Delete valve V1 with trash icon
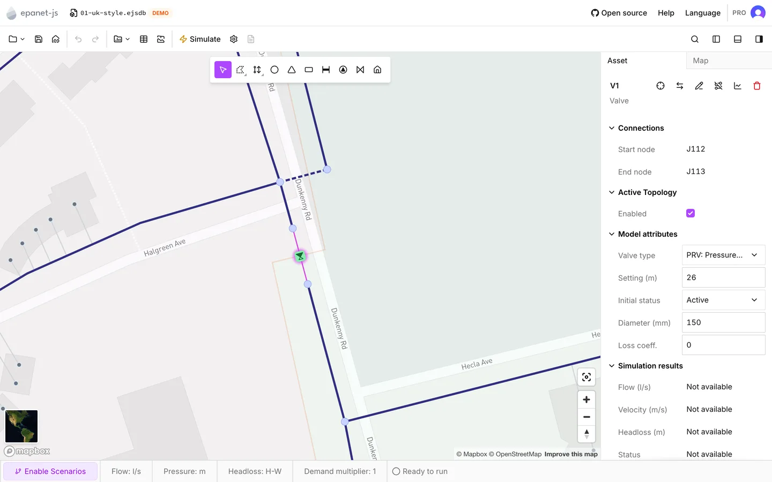This screenshot has height=482, width=772. [757, 86]
